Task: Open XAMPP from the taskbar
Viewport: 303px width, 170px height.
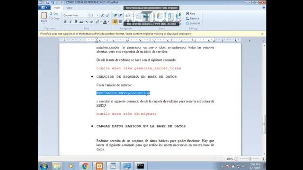Action: click(99, 166)
